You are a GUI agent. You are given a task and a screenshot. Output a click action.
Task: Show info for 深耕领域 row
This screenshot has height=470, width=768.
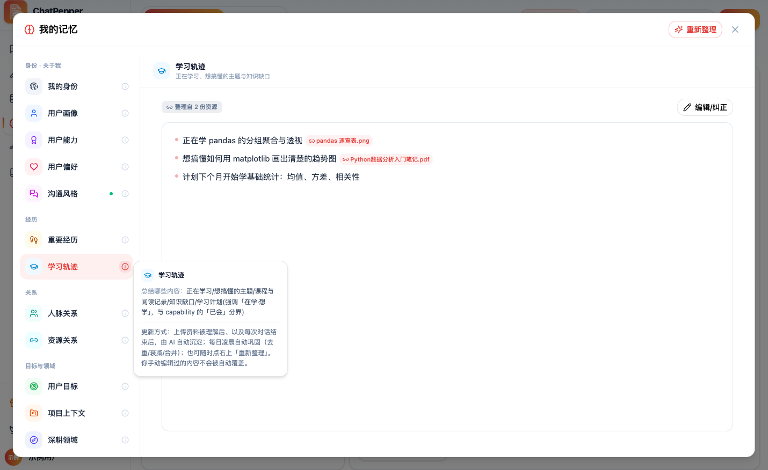tap(125, 440)
